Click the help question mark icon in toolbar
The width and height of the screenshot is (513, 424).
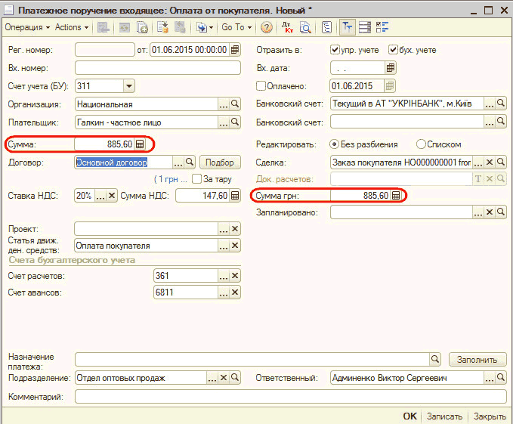(267, 27)
